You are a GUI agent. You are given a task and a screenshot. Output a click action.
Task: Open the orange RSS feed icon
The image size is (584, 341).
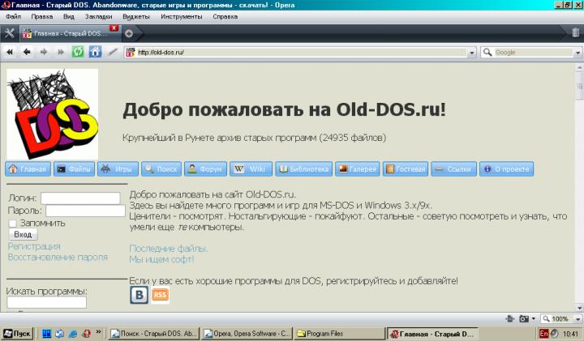pyautogui.click(x=160, y=295)
